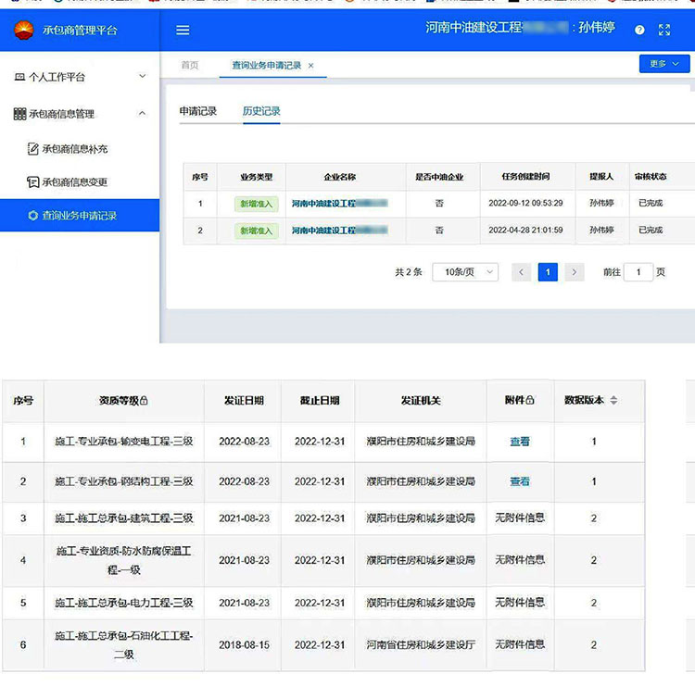The image size is (695, 686).
Task: Switch to the 首页 tab
Action: [x=190, y=66]
